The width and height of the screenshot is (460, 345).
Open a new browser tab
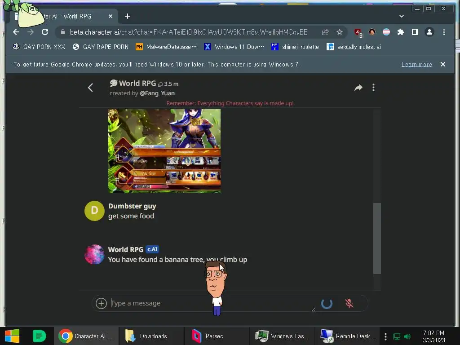click(127, 16)
